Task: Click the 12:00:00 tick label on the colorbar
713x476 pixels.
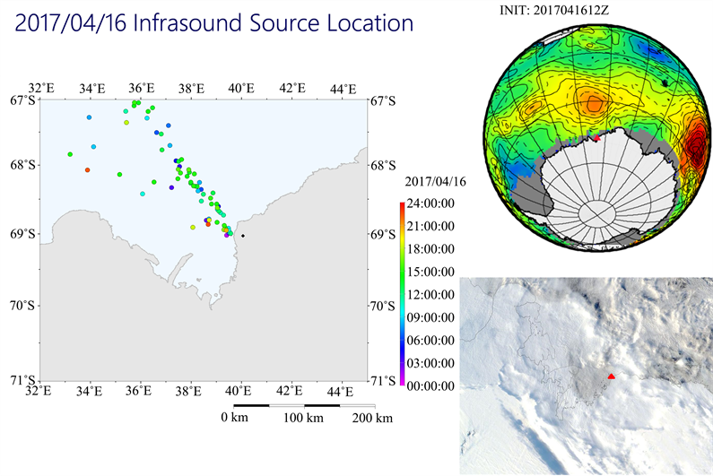Action: click(x=427, y=294)
